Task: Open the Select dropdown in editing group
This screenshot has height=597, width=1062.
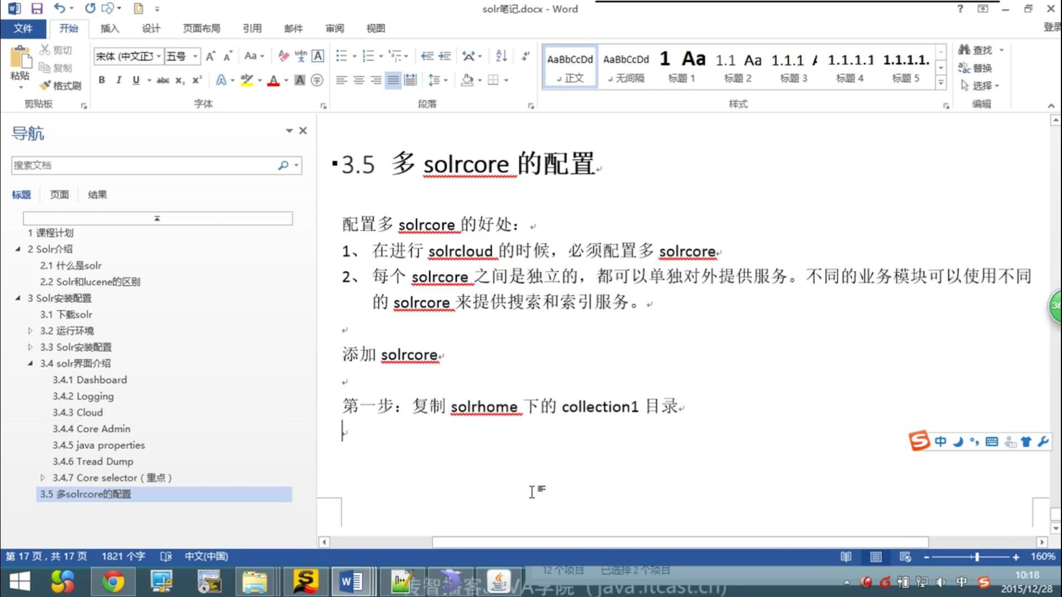Action: [980, 85]
